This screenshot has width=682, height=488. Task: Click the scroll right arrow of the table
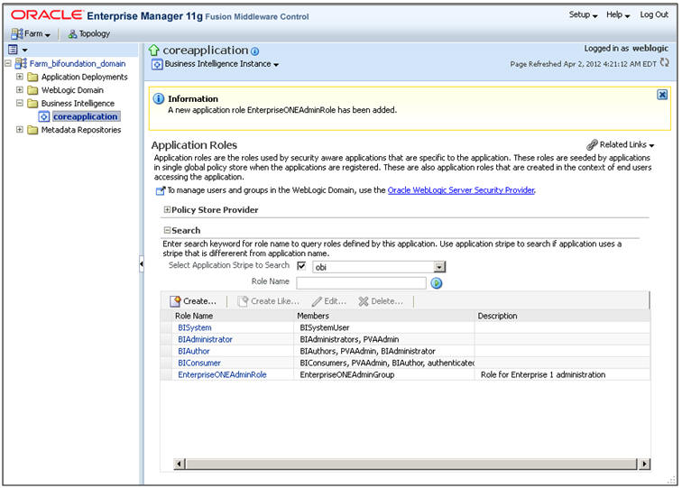pyautogui.click(x=644, y=464)
